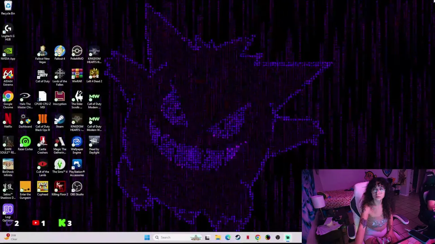Select The Sims 4 desktop icon
435x244 pixels.
(x=59, y=167)
